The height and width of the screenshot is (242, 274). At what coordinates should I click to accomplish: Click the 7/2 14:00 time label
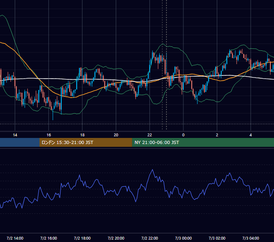point(15,238)
